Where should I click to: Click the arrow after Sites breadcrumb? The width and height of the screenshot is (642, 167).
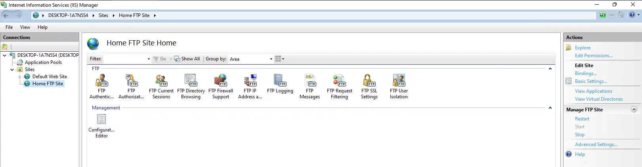coord(113,15)
